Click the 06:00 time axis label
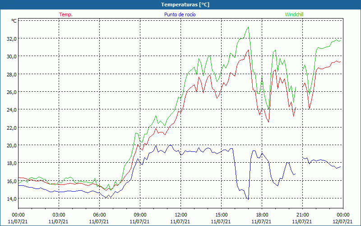The image size is (361, 226). (x=99, y=215)
